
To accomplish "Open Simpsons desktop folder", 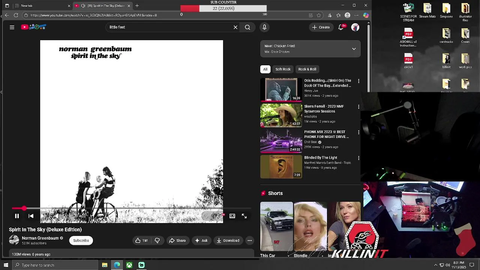I will click(446, 10).
